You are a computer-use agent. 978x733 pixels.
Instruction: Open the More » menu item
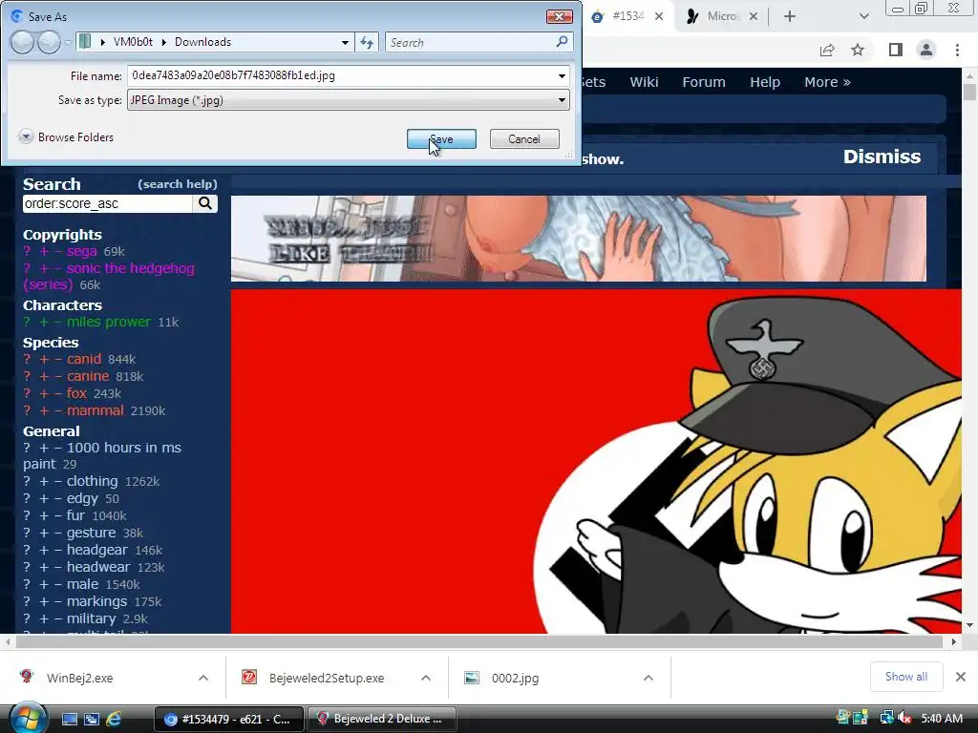827,82
